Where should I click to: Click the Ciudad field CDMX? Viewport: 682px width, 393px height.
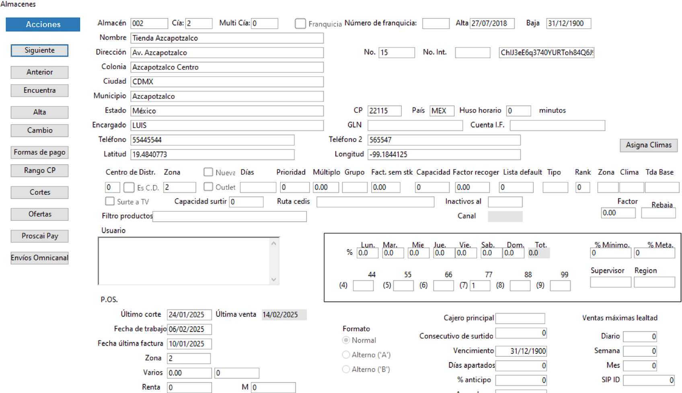pos(227,82)
